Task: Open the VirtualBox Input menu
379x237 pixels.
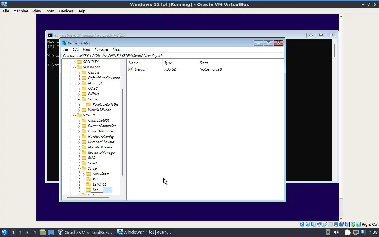Action: 50,11
